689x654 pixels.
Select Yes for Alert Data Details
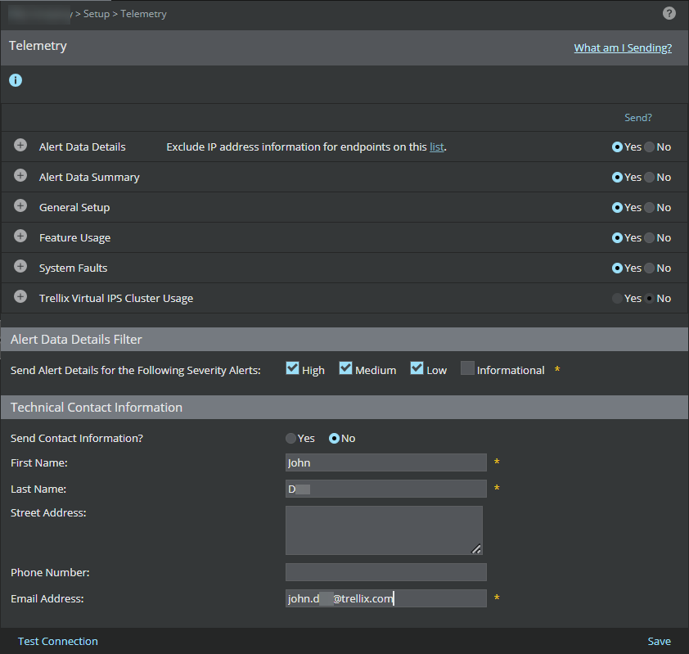pos(617,147)
